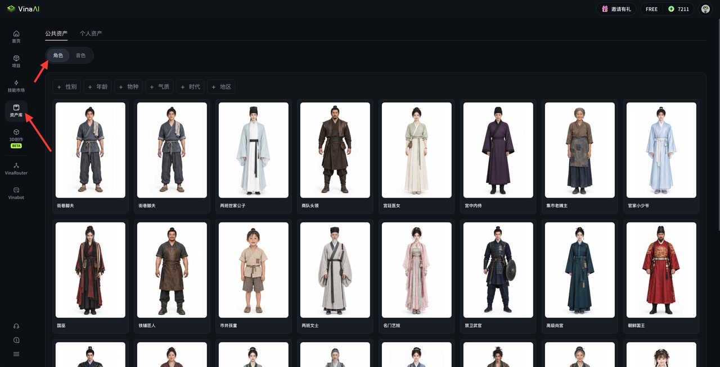Image resolution: width=720 pixels, height=367 pixels.
Task: Launch 3D创作 beta from the sidebar
Action: [16, 138]
